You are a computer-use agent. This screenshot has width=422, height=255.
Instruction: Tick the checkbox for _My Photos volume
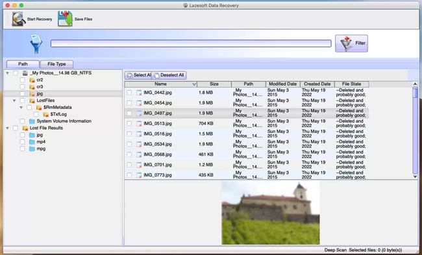16,73
